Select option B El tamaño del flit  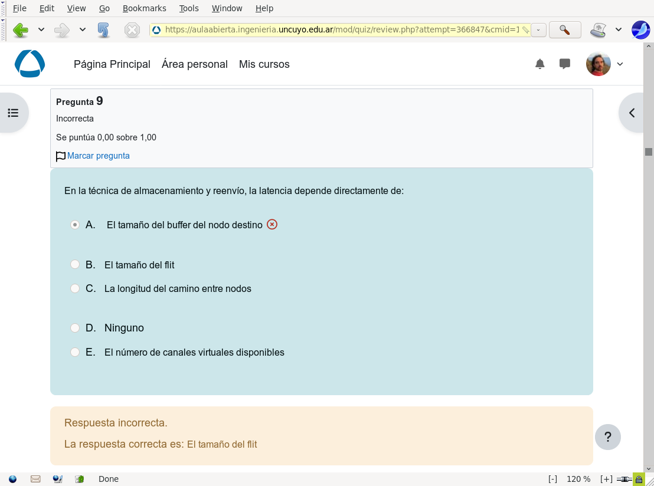pos(74,264)
